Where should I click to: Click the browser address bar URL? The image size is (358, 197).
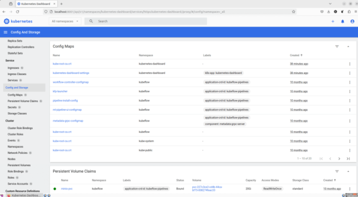coord(140,12)
